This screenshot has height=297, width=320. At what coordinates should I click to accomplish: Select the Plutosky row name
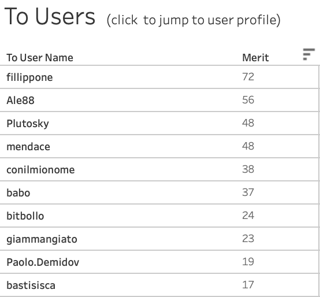coord(28,124)
